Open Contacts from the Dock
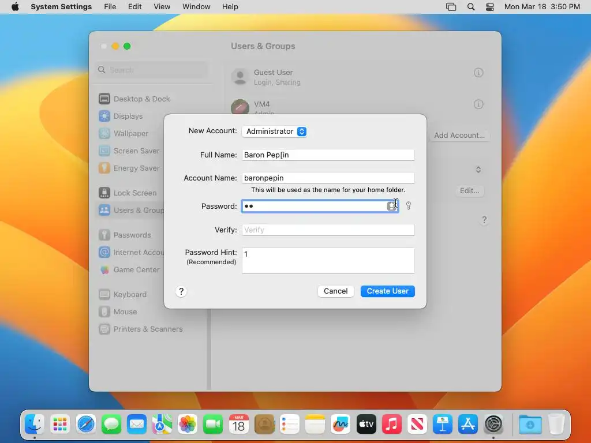 (264, 425)
